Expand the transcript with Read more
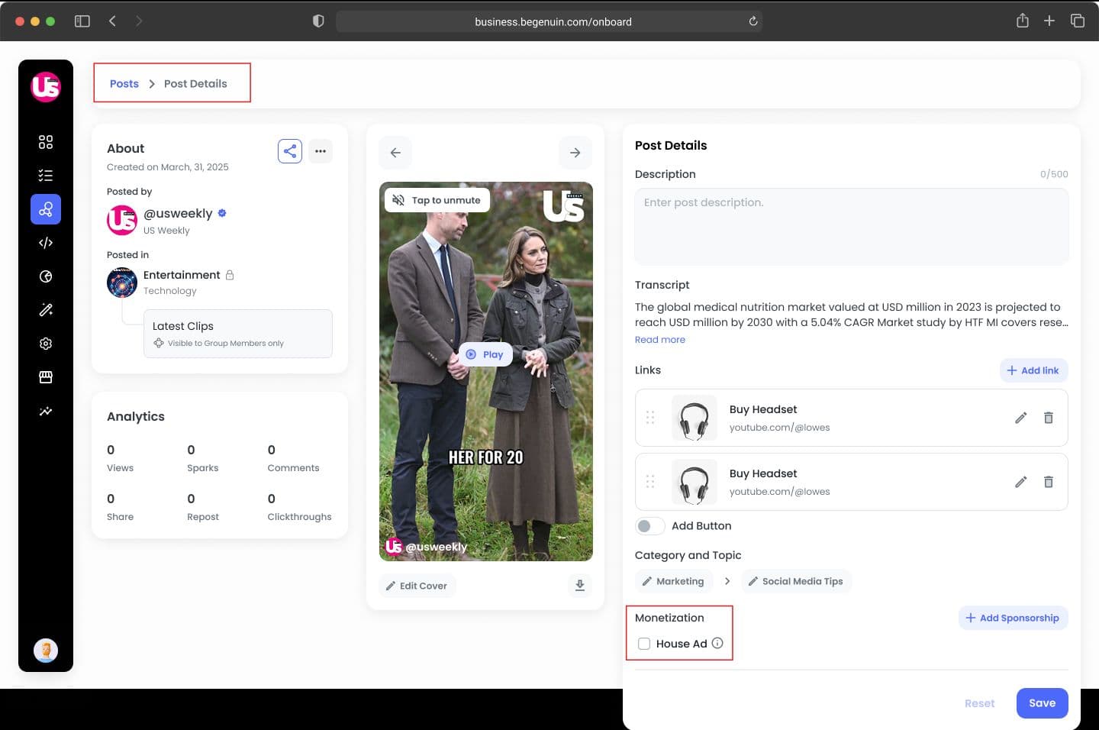1099x730 pixels. click(x=660, y=340)
